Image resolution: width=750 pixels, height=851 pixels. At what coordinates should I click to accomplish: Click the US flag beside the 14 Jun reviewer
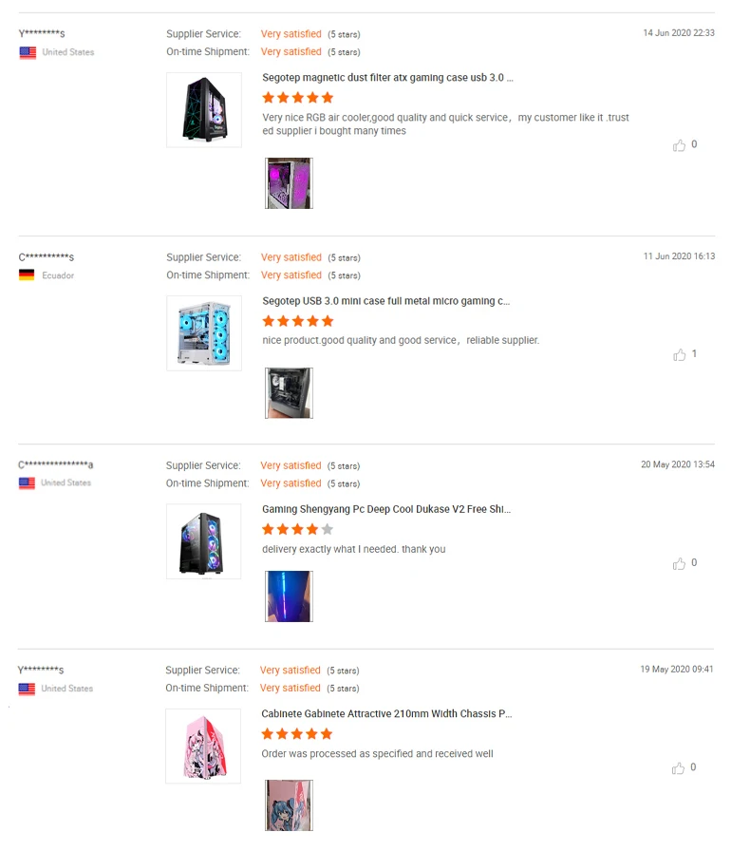click(28, 52)
